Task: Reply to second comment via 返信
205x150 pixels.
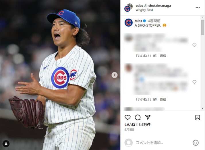Action: (163, 100)
